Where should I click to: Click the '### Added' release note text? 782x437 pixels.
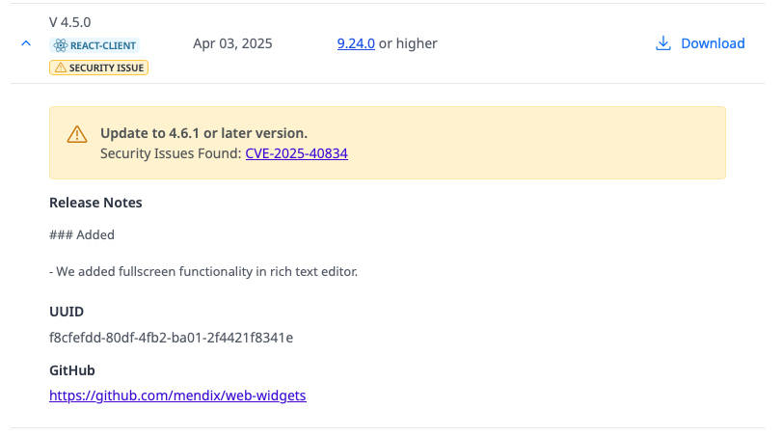pyautogui.click(x=82, y=234)
